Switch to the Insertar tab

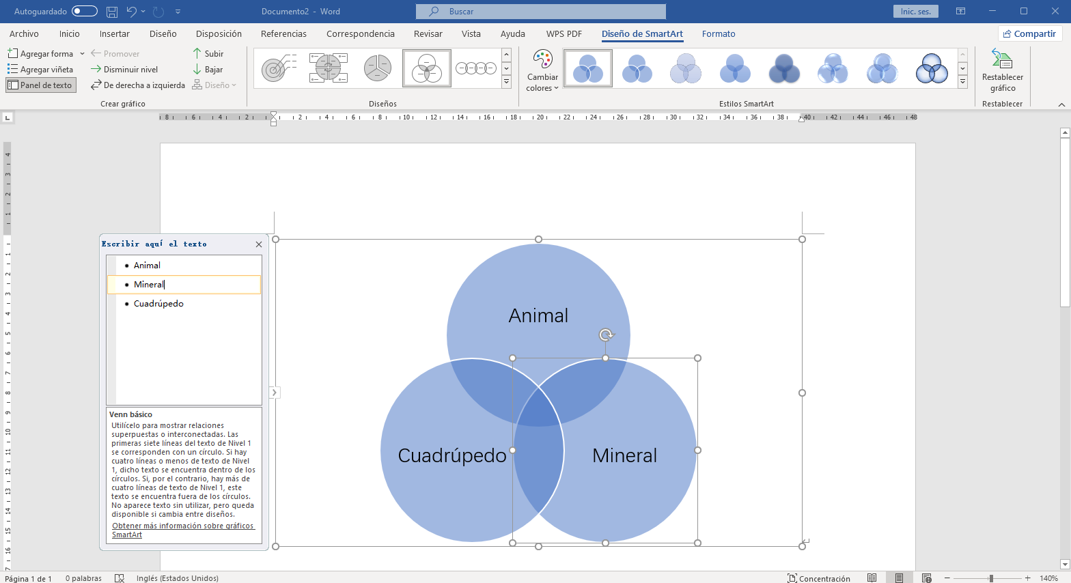point(114,33)
